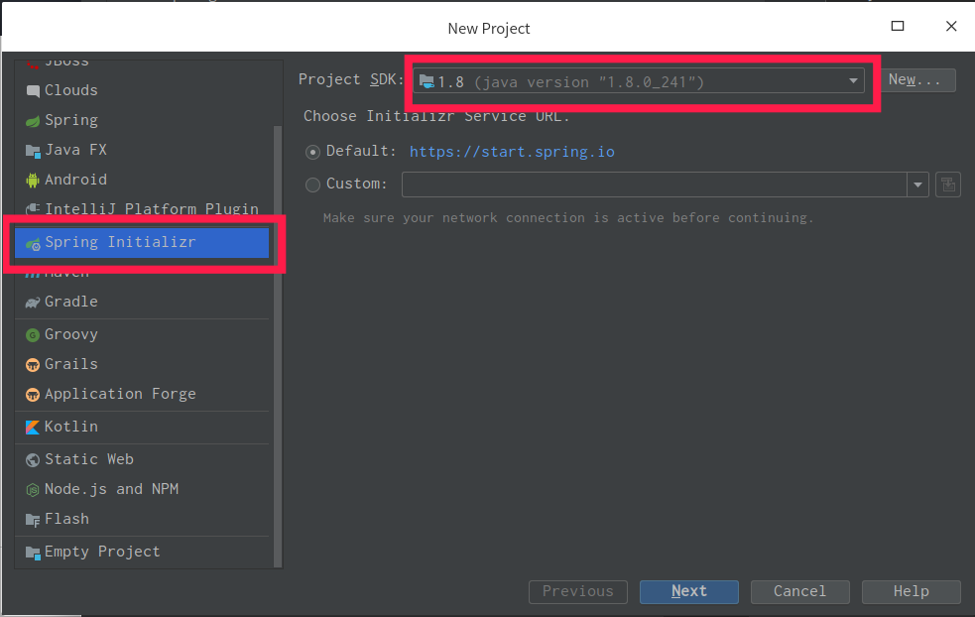This screenshot has width=975, height=617.
Task: Select the Android project type icon
Action: 35,180
